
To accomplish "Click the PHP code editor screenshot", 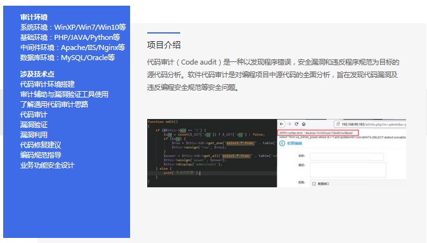I will click(x=212, y=153).
